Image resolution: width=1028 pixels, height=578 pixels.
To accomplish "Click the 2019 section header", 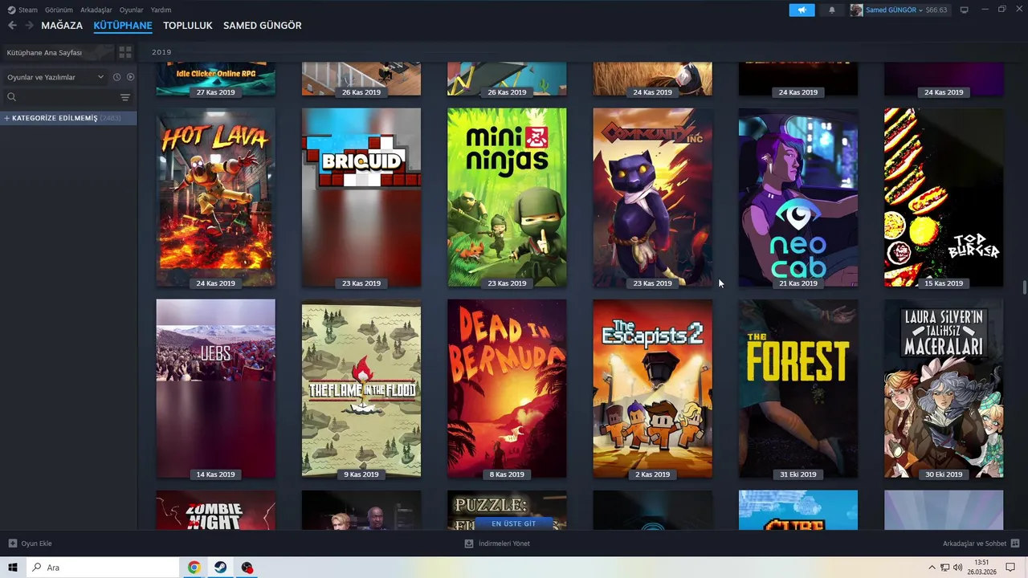I will click(x=161, y=52).
